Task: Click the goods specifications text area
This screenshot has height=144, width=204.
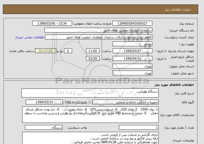Action: pos(90,115)
